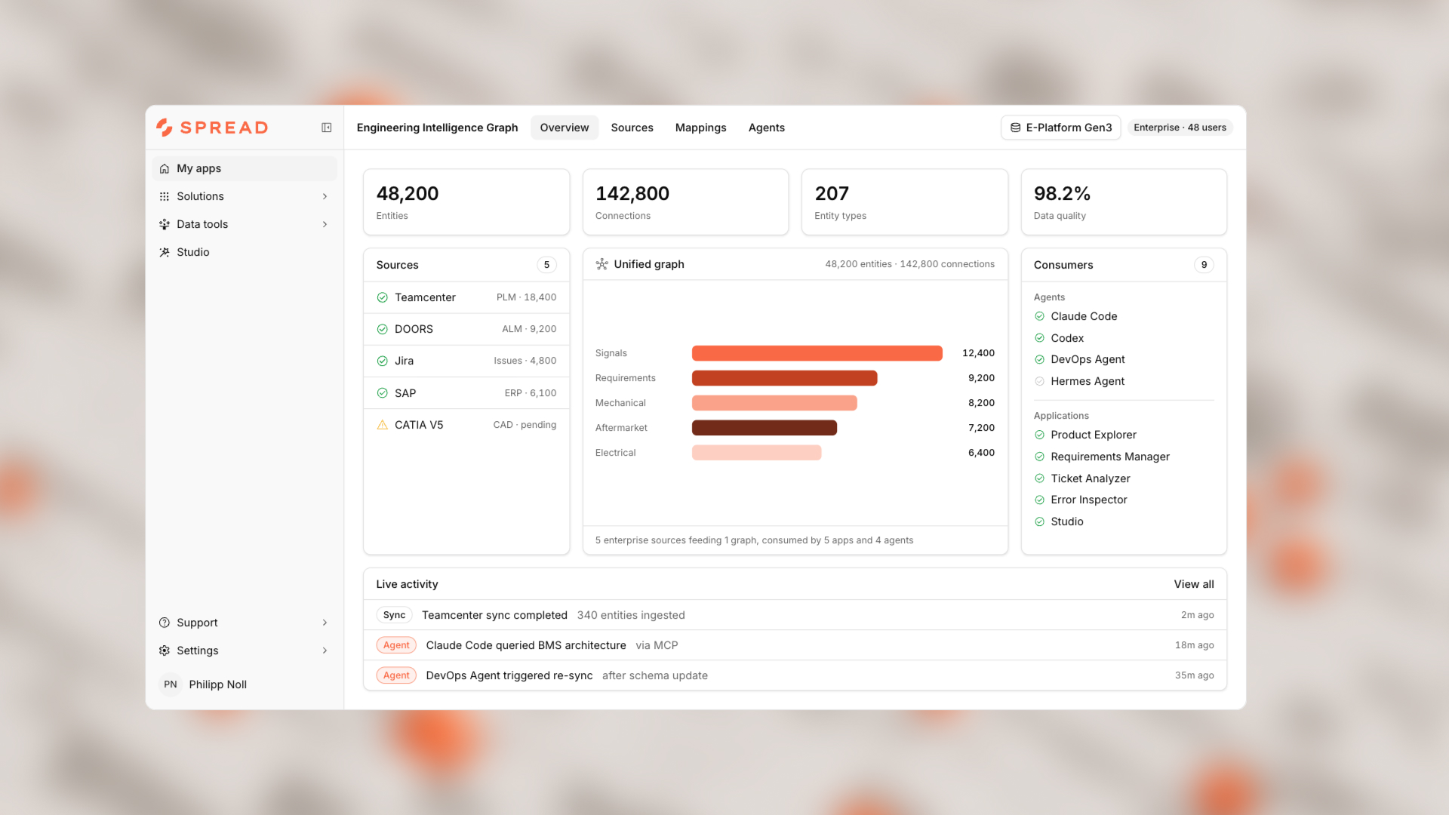Expand the Solutions chevron
The image size is (1449, 815).
(325, 196)
